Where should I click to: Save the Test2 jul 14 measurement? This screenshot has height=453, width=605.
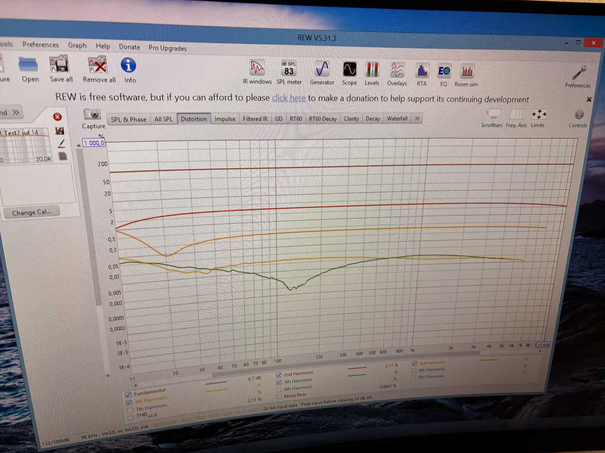(x=60, y=131)
